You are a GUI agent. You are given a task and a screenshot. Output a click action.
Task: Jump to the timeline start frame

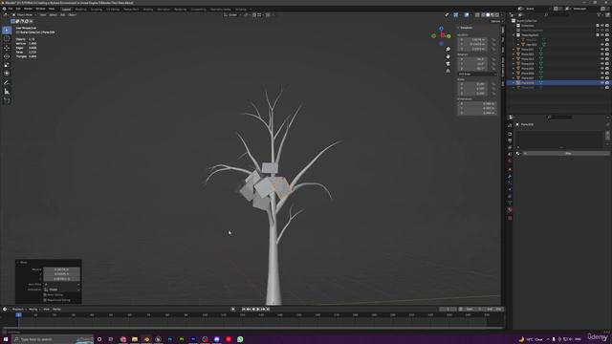(x=244, y=310)
